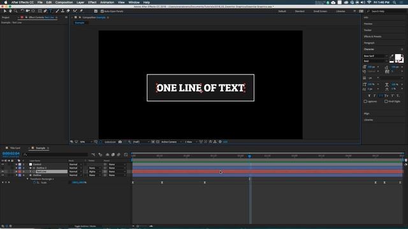Select the Brush tool
Screen dimensions: 408x229
coord(57,11)
